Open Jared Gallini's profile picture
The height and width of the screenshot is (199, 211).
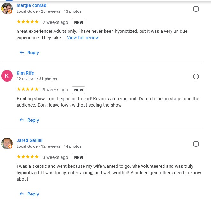tap(7, 144)
